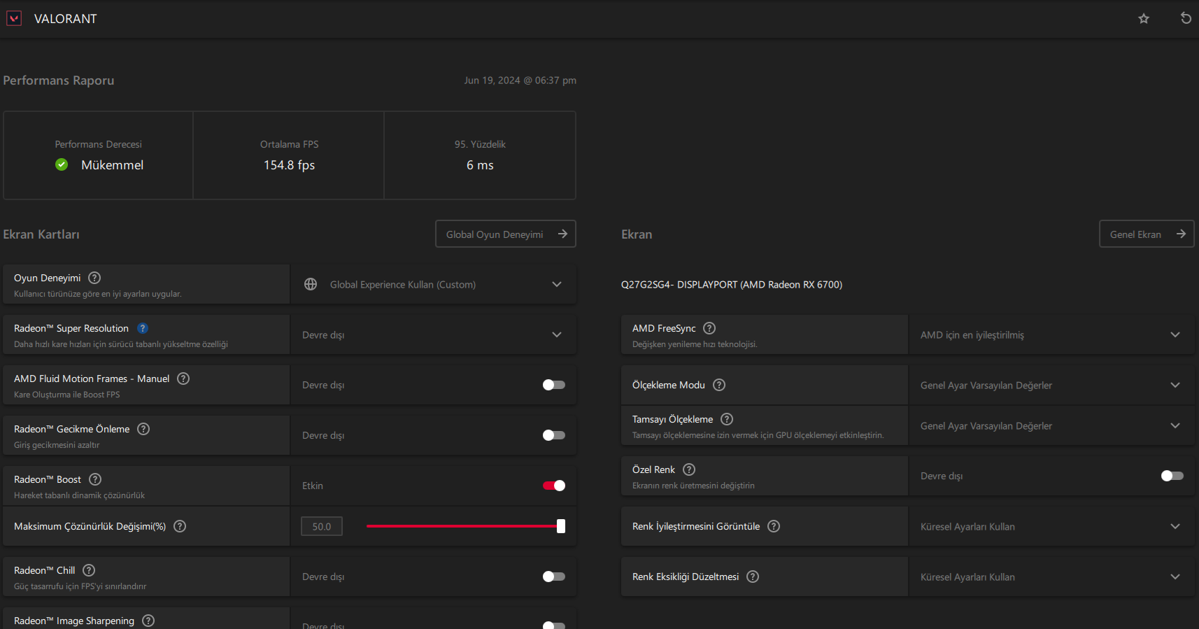This screenshot has height=629, width=1199.
Task: Open help icon next to Oyun Deneyimi
Action: pos(94,278)
